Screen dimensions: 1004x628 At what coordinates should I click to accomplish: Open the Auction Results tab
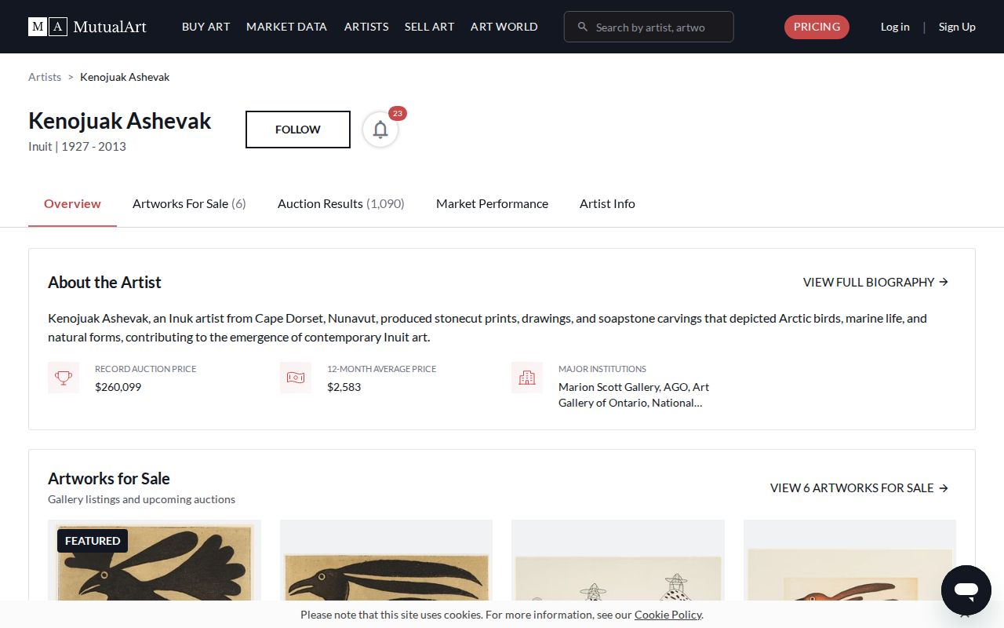coord(341,204)
